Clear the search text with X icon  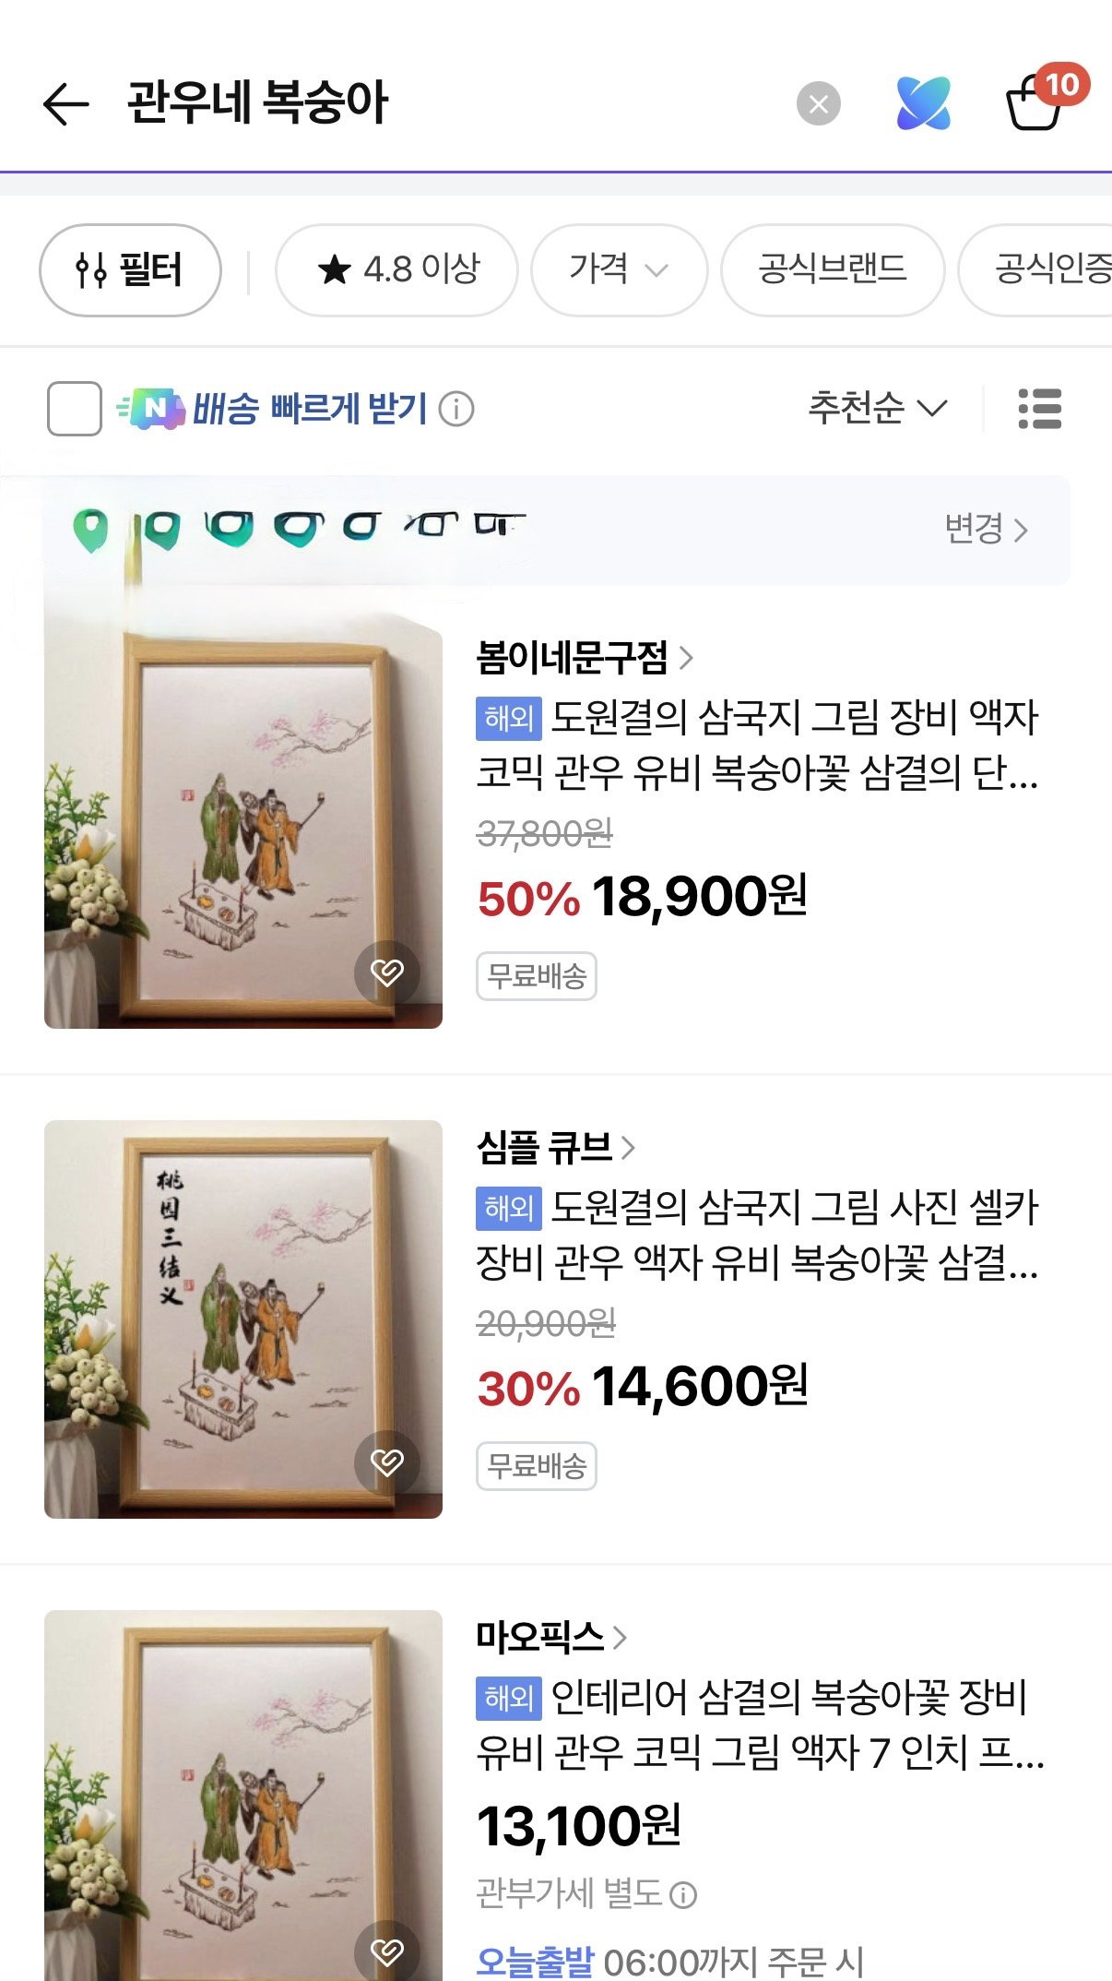pos(818,103)
